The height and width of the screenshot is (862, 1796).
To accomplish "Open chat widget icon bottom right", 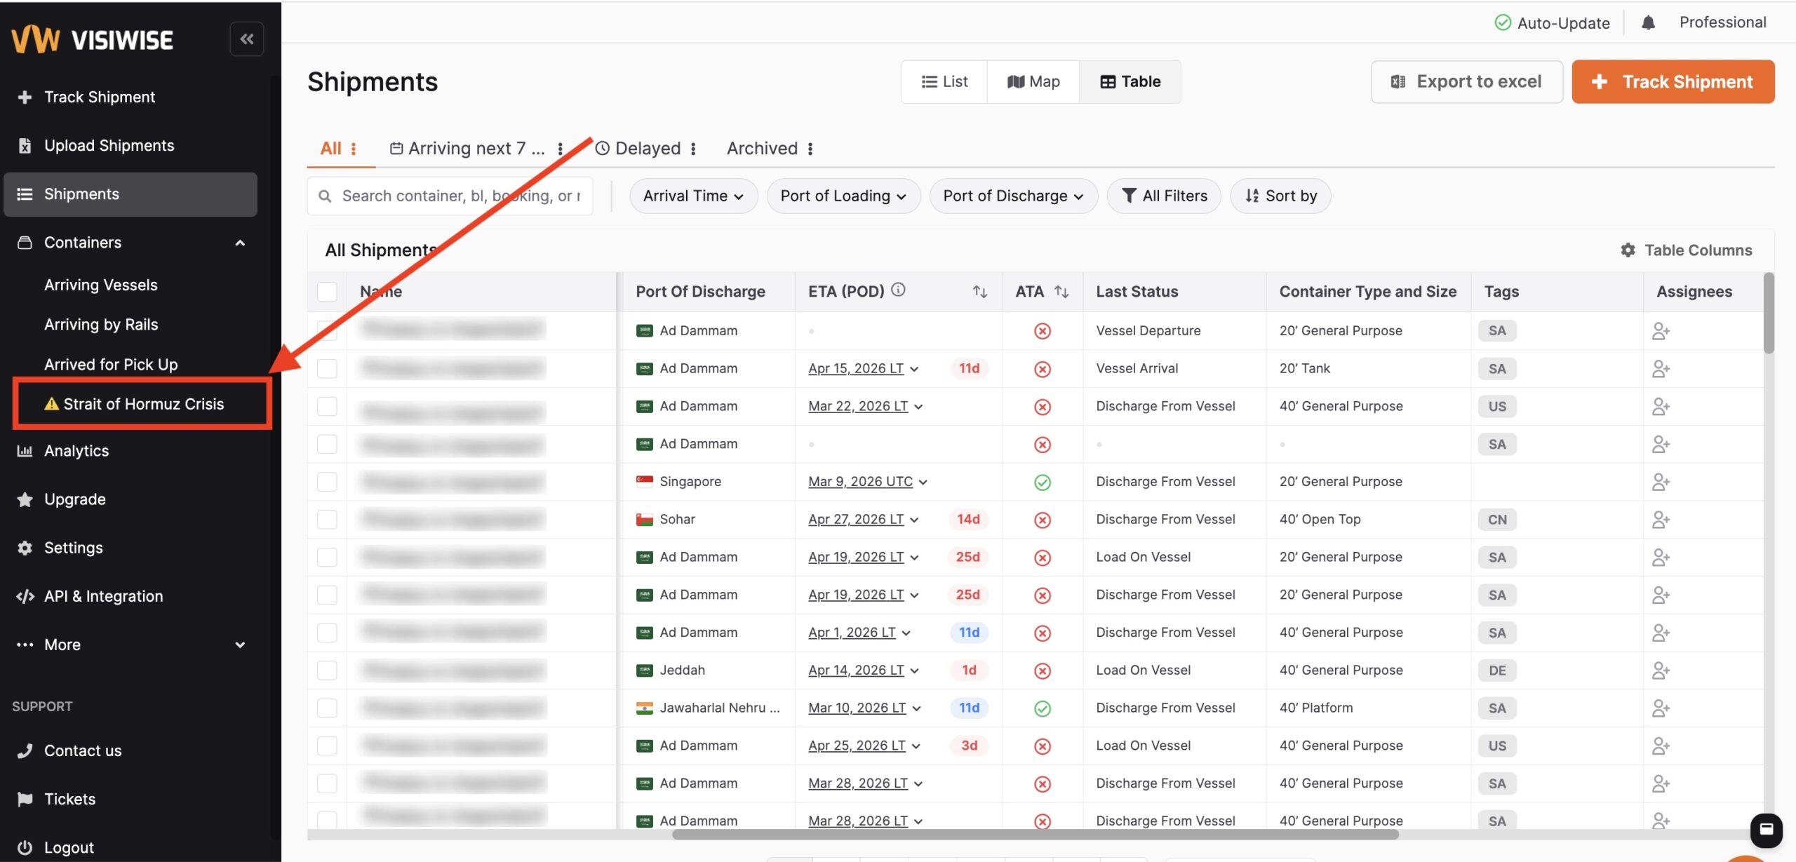I will pos(1766,830).
